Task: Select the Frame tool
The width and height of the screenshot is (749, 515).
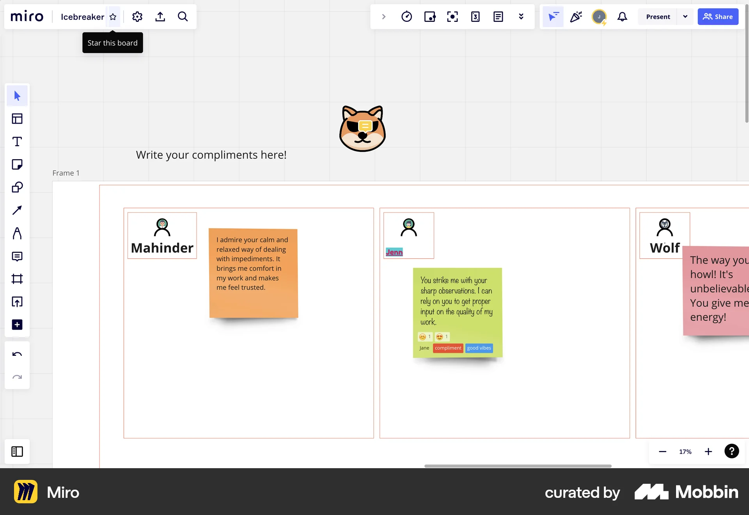Action: click(17, 279)
